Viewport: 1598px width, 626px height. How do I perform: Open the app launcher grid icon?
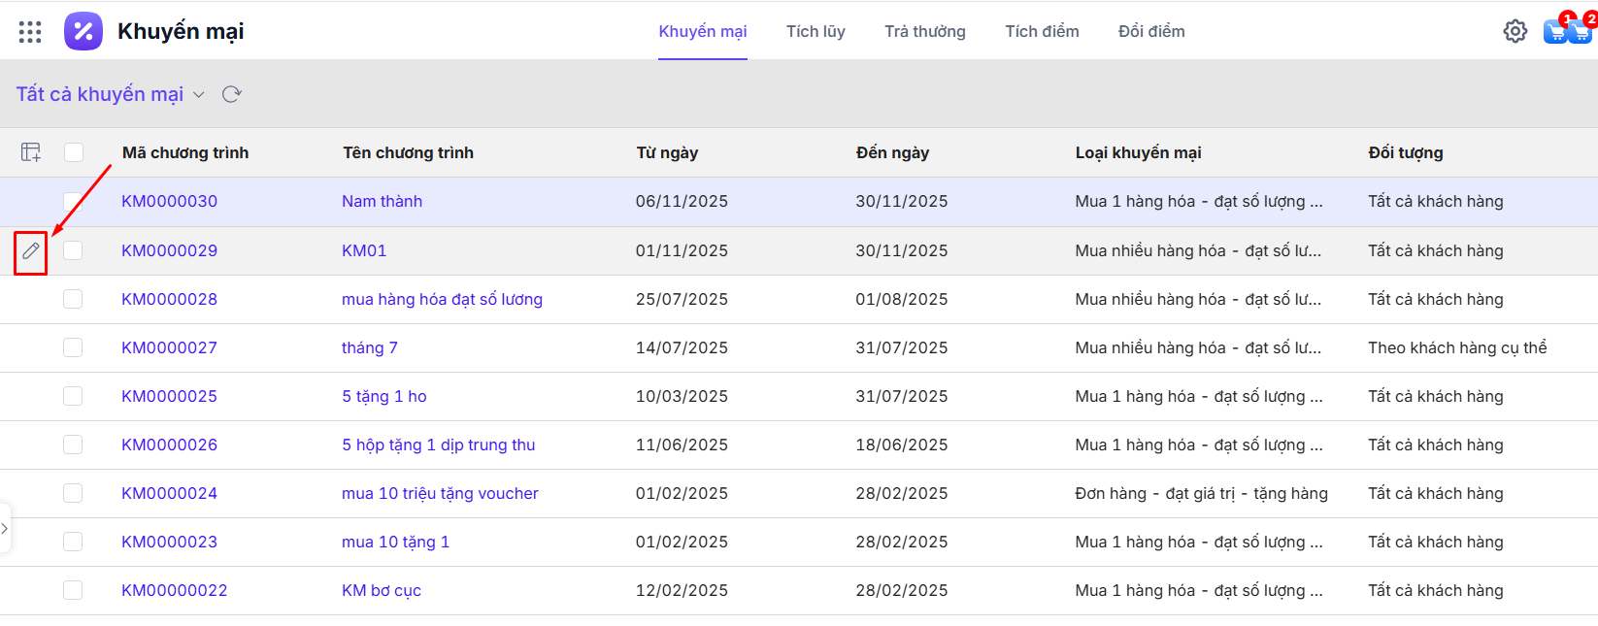30,32
